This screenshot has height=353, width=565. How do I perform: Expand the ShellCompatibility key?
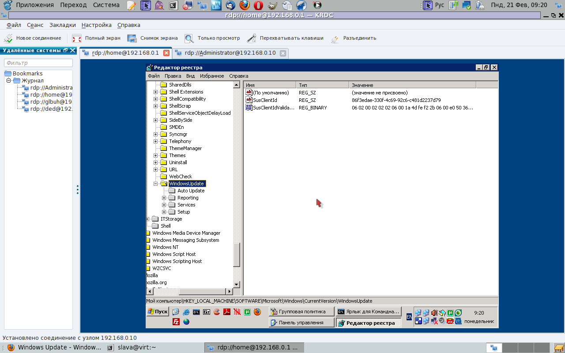point(155,99)
